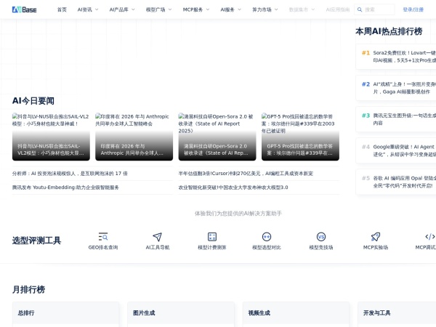Open the 模型竞技场 VS icon

[321, 237]
